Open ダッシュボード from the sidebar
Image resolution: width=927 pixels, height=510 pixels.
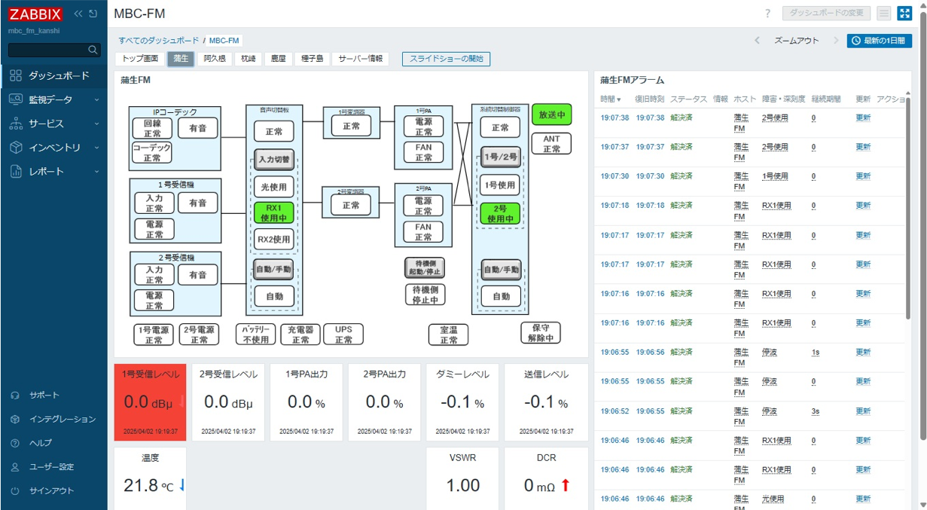[53, 75]
